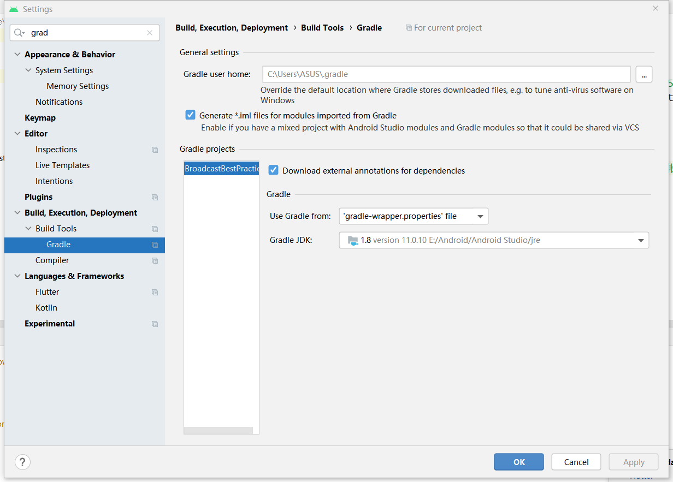Uncheck Generate *.iml files for modules

[190, 115]
